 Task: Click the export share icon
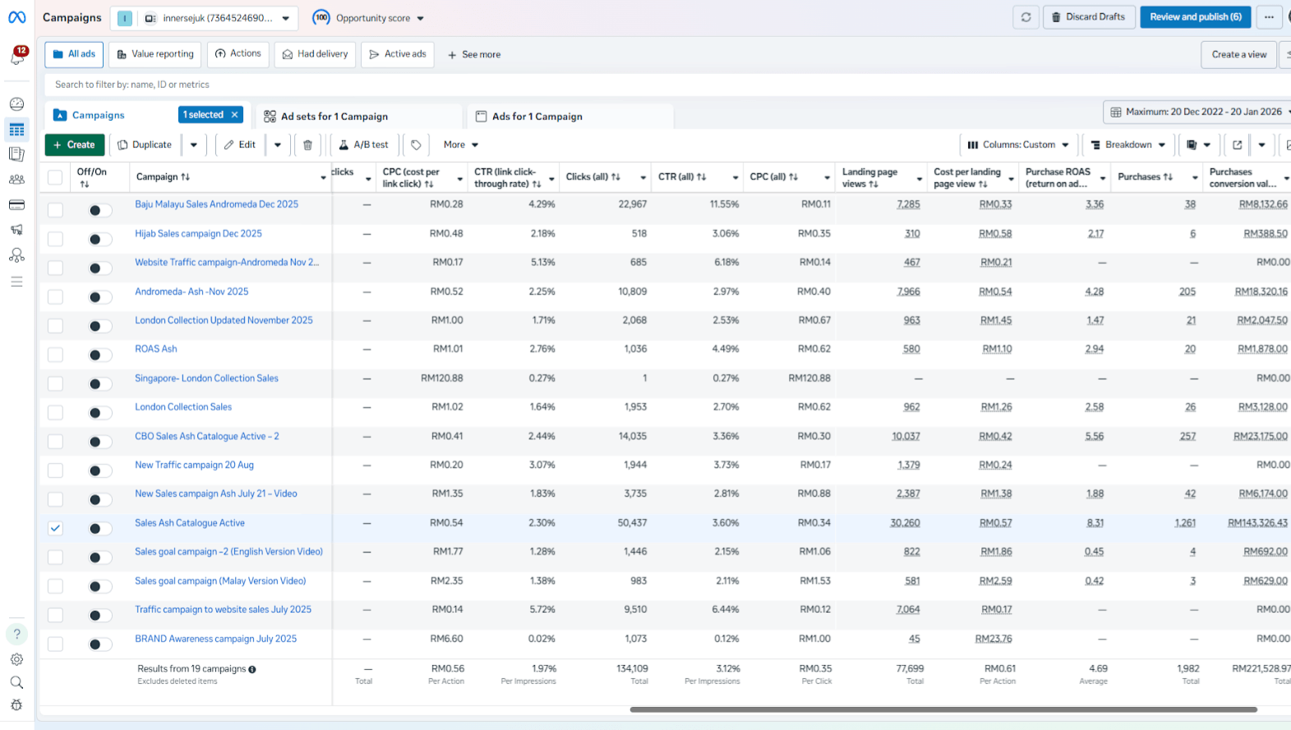click(1237, 145)
